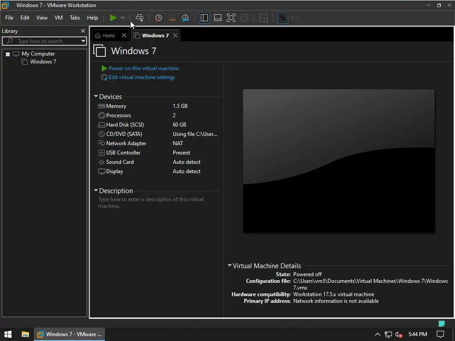
Task: Click the muted volume tray icon
Action: (x=399, y=334)
